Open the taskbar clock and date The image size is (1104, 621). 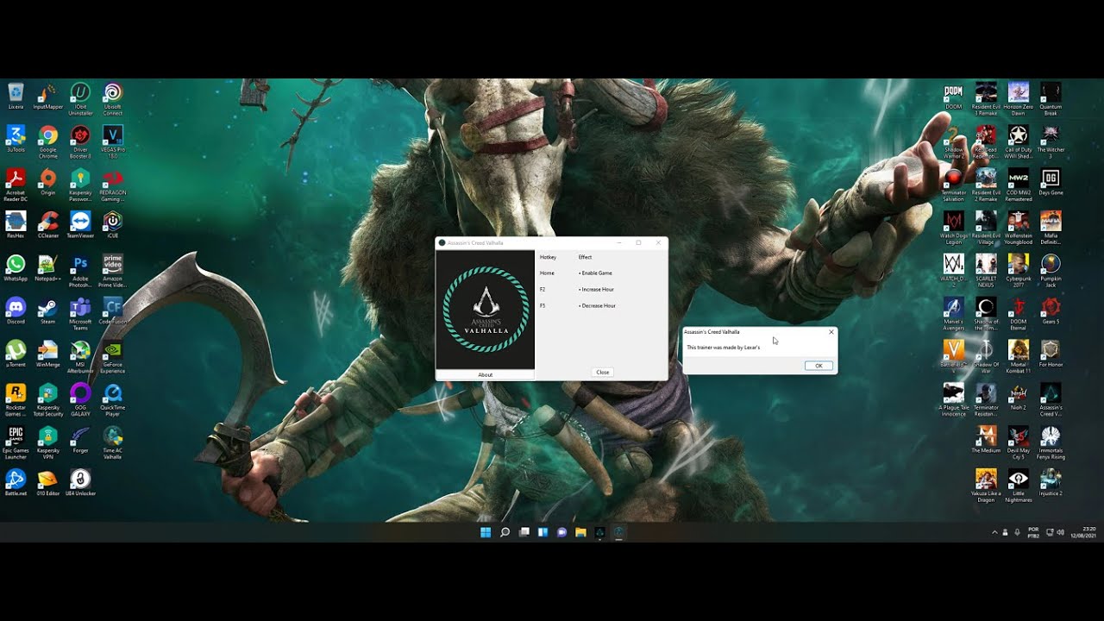(1083, 532)
